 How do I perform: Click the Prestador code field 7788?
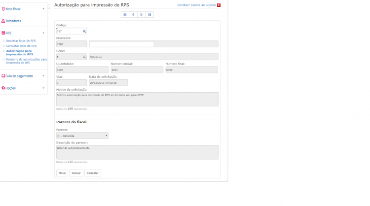[x=72, y=44]
